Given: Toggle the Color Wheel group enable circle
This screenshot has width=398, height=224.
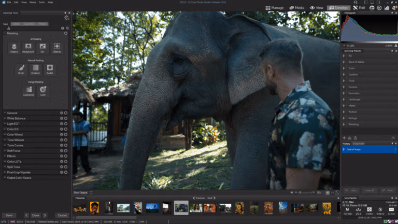Looking at the screenshot, I should 66,135.
